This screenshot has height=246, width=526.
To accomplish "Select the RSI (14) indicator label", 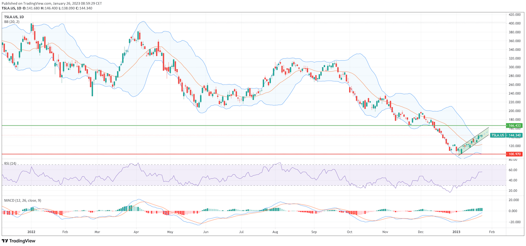I will point(10,164).
